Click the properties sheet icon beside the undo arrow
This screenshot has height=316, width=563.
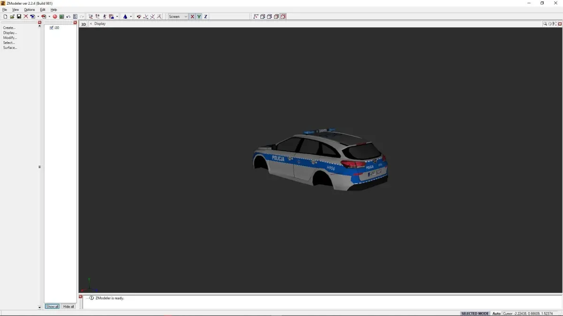75,16
